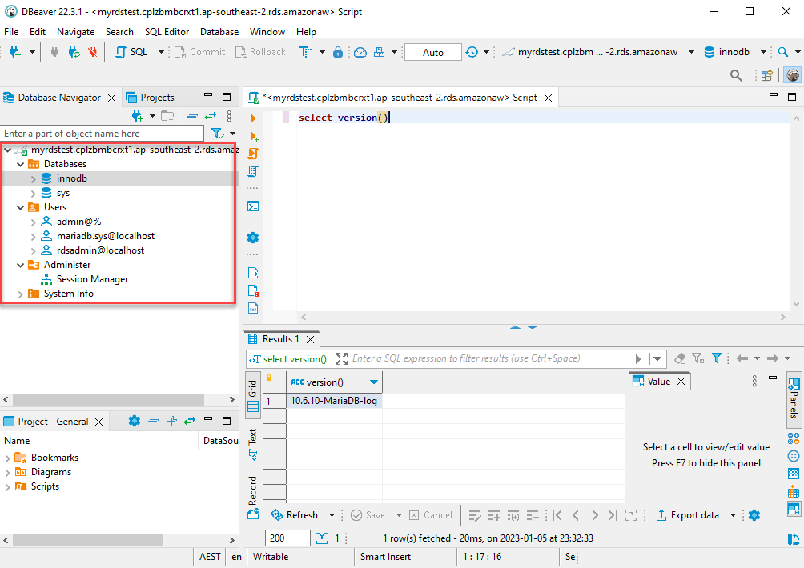Expand the innodb database node
Screen dimensions: 804x568
34,178
